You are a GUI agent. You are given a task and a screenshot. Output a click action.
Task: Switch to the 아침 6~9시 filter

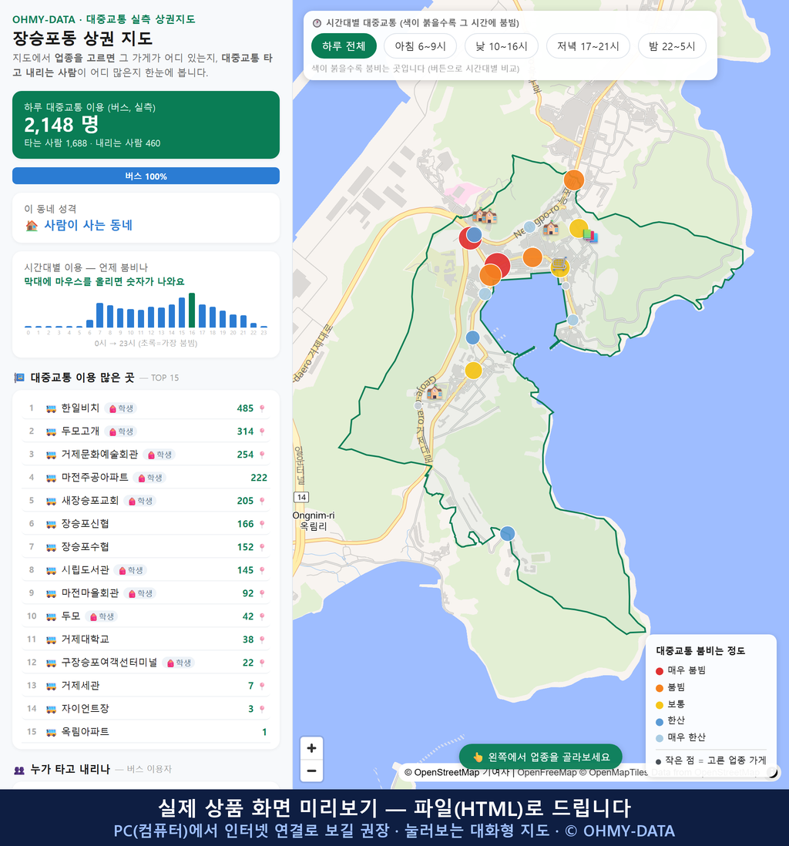coord(421,46)
